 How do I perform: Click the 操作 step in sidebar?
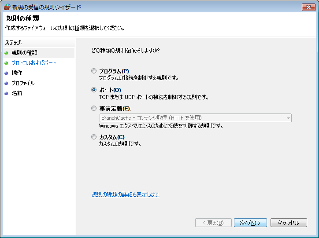pos(17,73)
